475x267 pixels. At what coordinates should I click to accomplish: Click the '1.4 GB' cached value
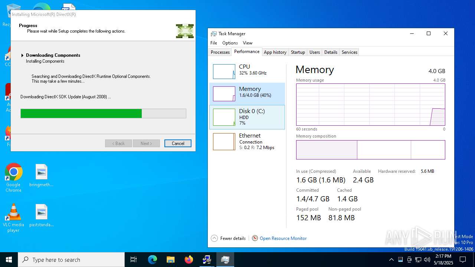[x=347, y=199]
